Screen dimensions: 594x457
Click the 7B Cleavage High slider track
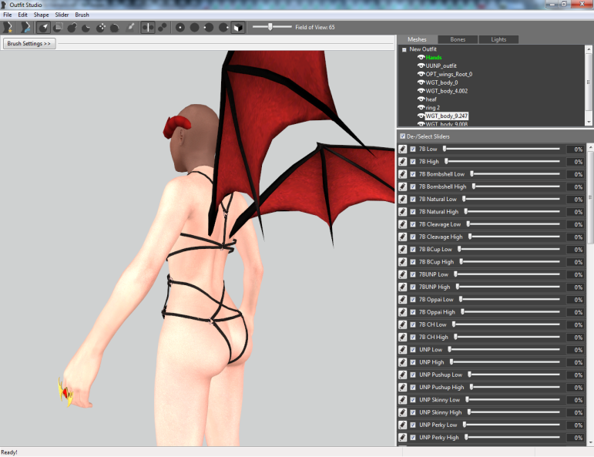click(x=514, y=237)
